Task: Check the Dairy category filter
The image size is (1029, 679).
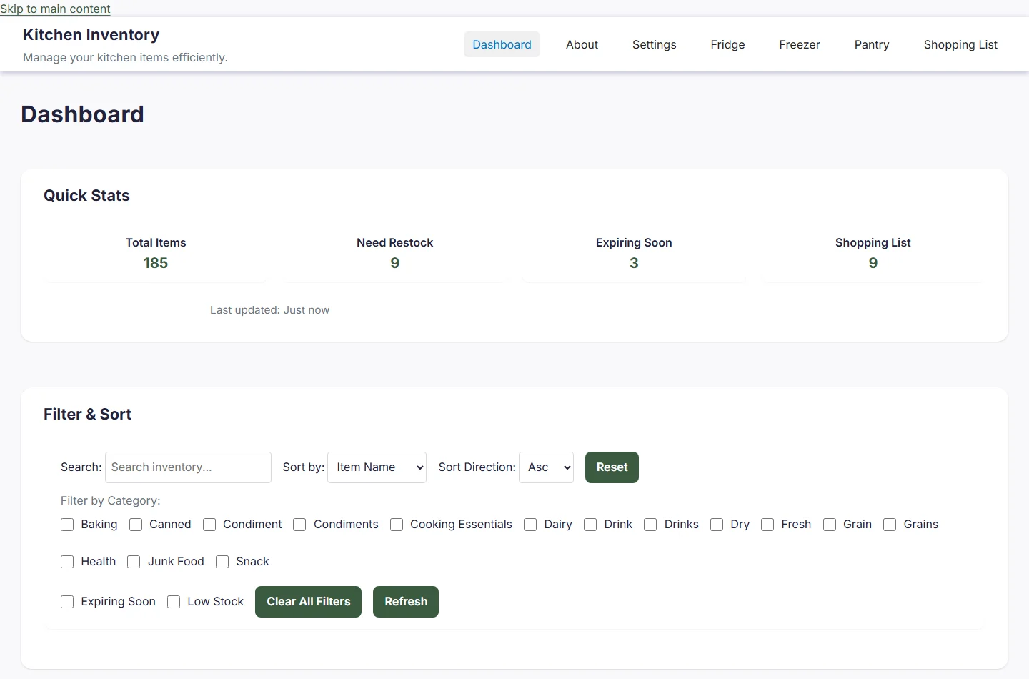Action: [x=530, y=525]
